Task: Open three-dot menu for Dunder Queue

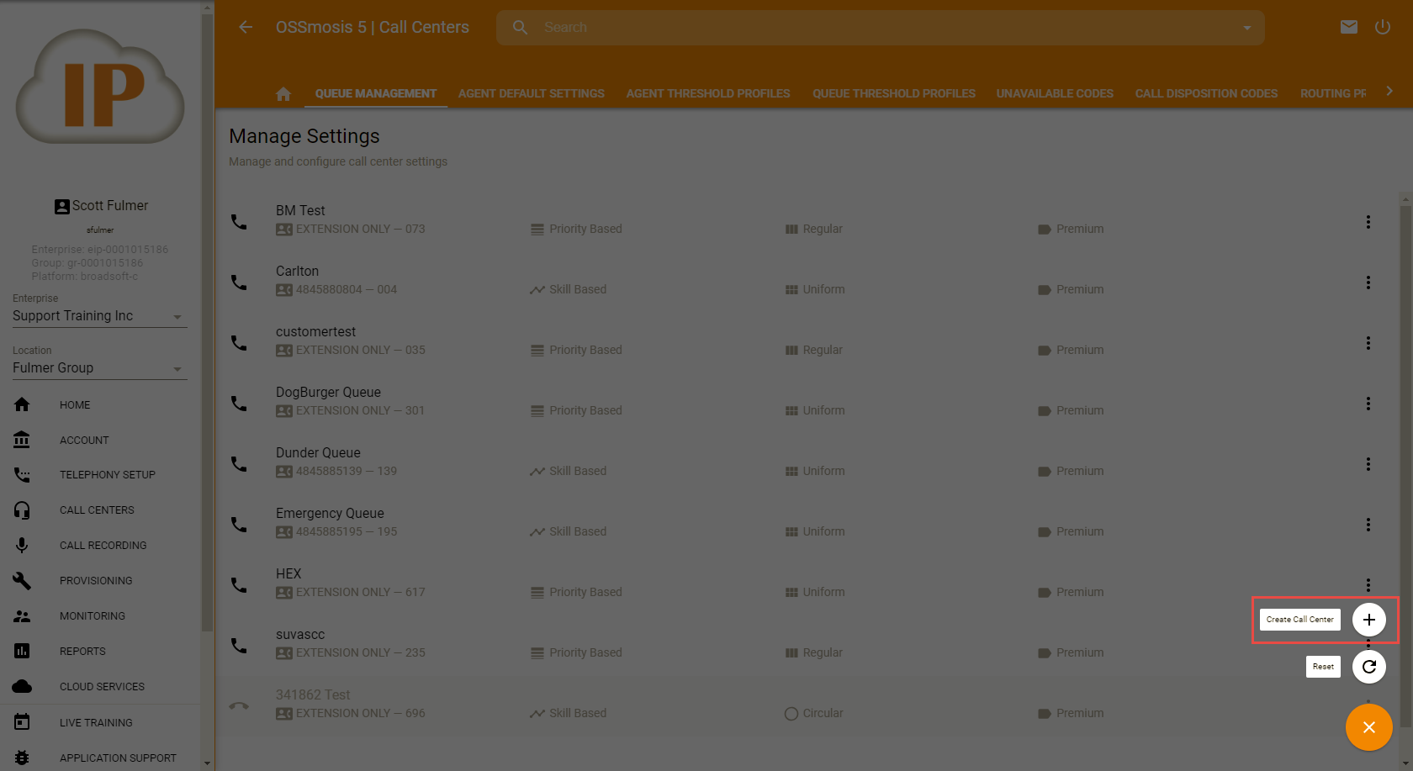Action: click(1368, 464)
